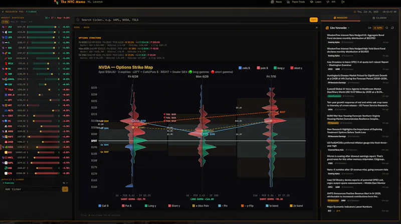The height and width of the screenshot is (224, 401).
Task: Click the Walmart logo next to WMT
Action: coord(6,105)
